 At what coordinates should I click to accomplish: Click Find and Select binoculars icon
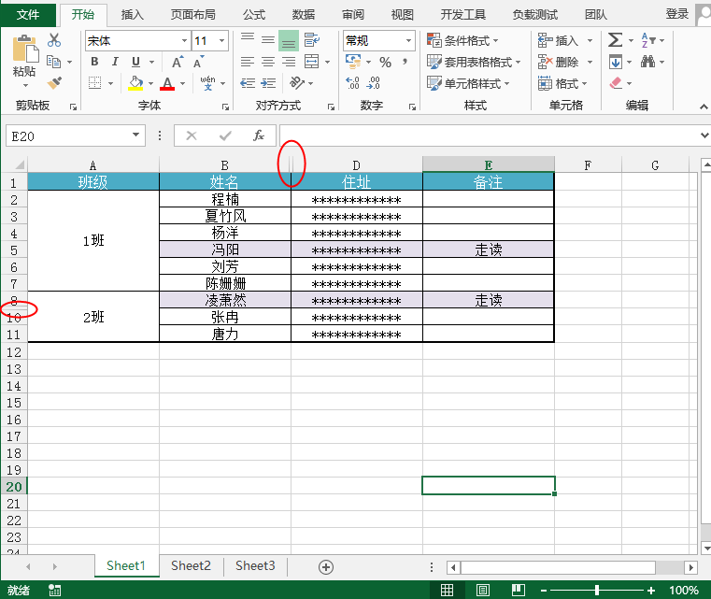coord(647,62)
